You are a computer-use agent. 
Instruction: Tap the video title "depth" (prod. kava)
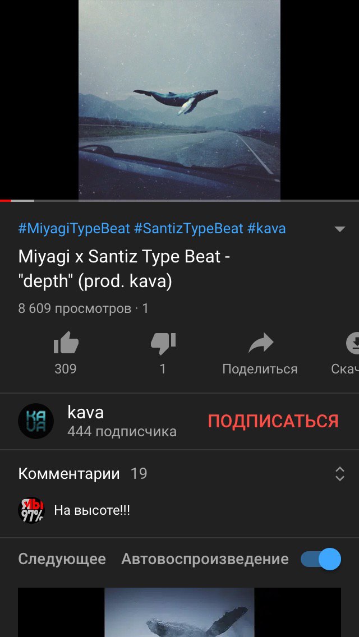click(x=95, y=281)
